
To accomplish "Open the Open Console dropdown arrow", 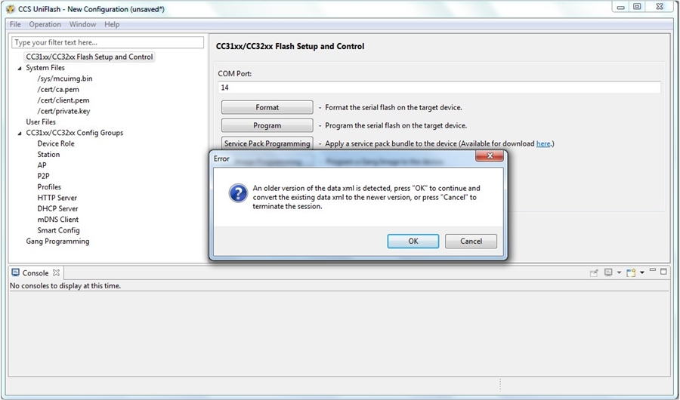I will [x=641, y=272].
